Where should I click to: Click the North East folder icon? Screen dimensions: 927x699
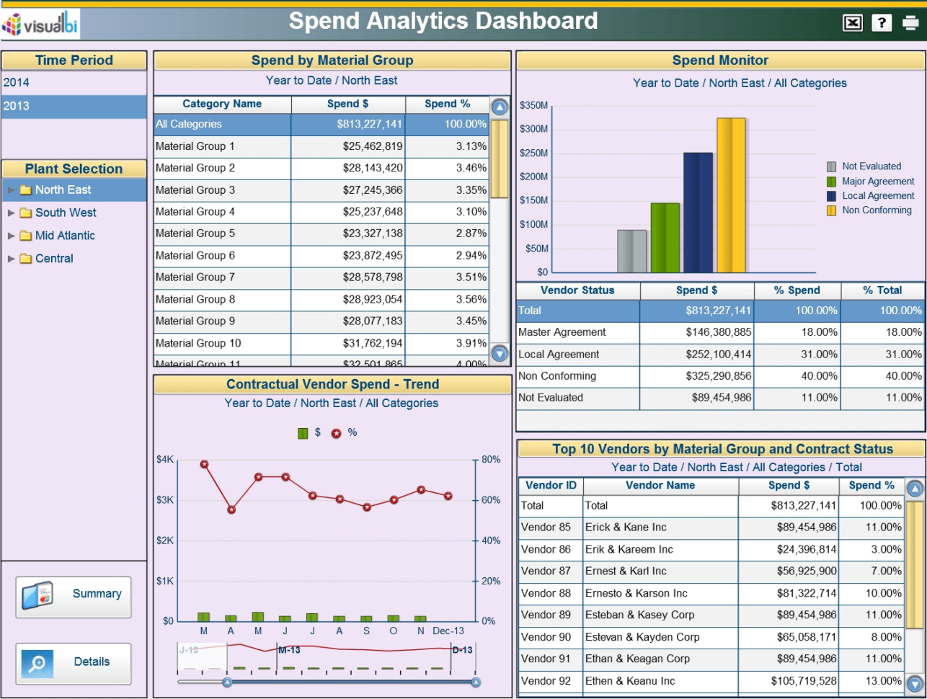pos(25,190)
